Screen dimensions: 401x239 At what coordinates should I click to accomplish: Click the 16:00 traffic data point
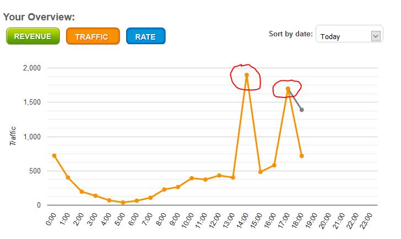tap(274, 165)
